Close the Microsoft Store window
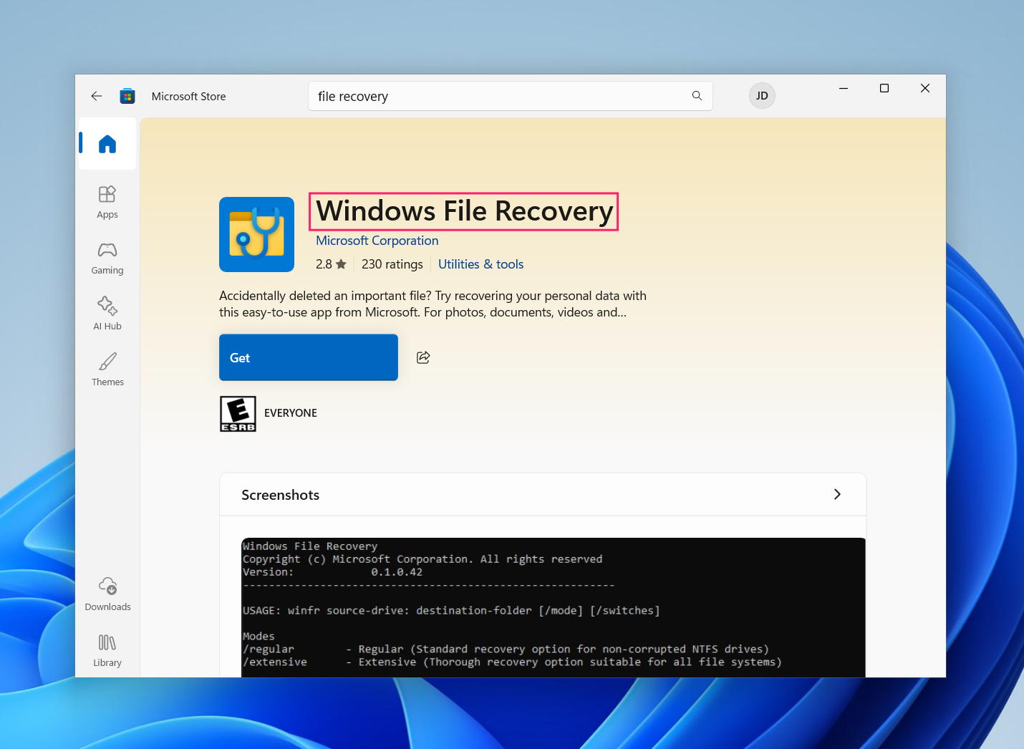 925,88
